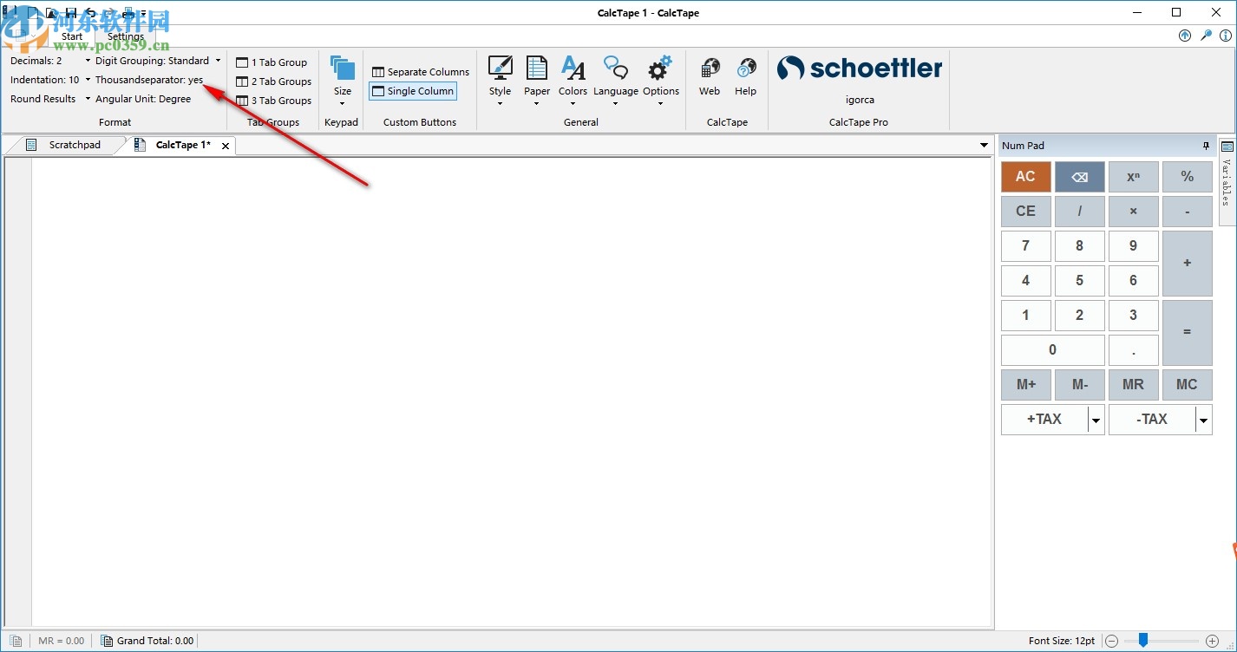The image size is (1237, 652).
Task: Click the number 7 key
Action: [1025, 246]
